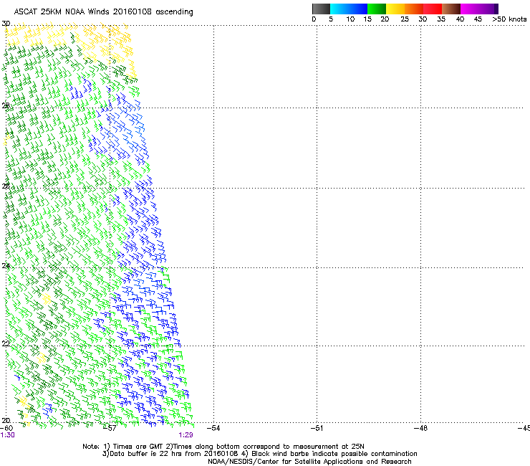The height and width of the screenshot is (466, 530).
Task: Click the longitude label '-57' on bottom axis
Action: coord(110,428)
